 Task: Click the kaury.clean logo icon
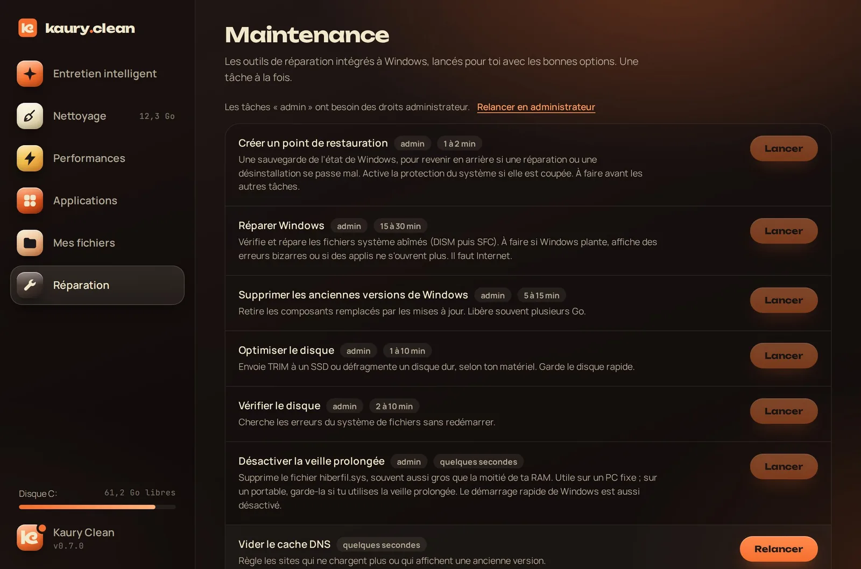[x=27, y=28]
